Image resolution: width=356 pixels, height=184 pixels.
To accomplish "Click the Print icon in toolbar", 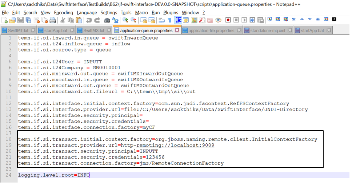I will [x=53, y=20].
